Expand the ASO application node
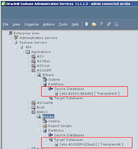 tap(27, 56)
